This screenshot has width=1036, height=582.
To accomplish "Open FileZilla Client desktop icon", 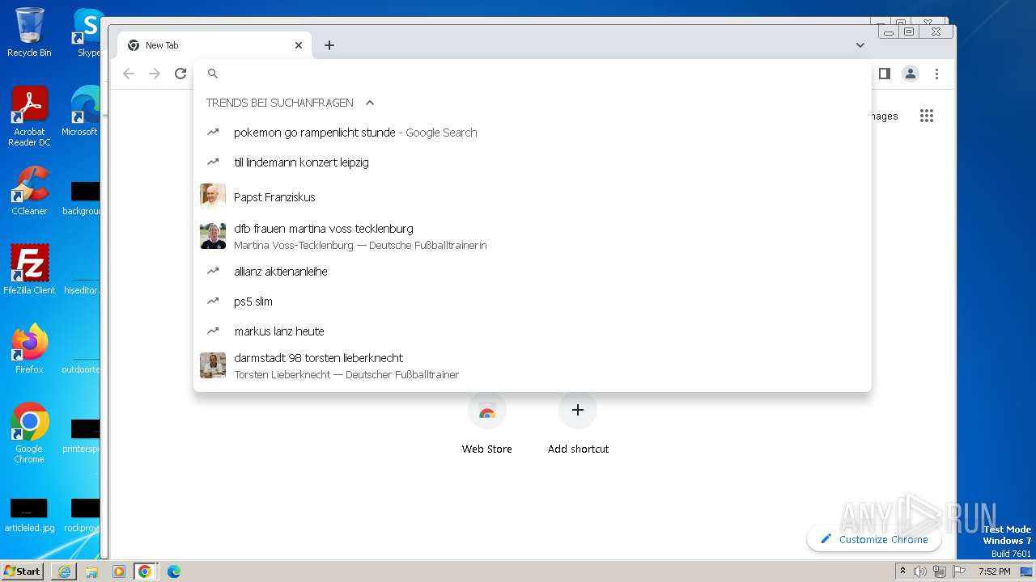I will tap(29, 269).
